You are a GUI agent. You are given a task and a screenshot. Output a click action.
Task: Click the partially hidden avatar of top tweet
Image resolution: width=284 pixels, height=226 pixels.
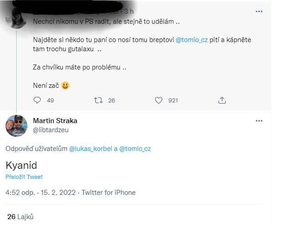(x=16, y=18)
